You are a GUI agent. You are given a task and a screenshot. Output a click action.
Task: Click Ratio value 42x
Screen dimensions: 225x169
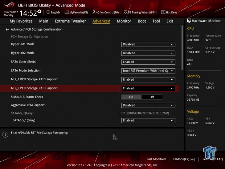pos(189,64)
